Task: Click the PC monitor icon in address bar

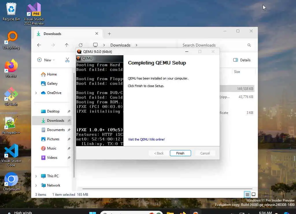Action: 95,45
